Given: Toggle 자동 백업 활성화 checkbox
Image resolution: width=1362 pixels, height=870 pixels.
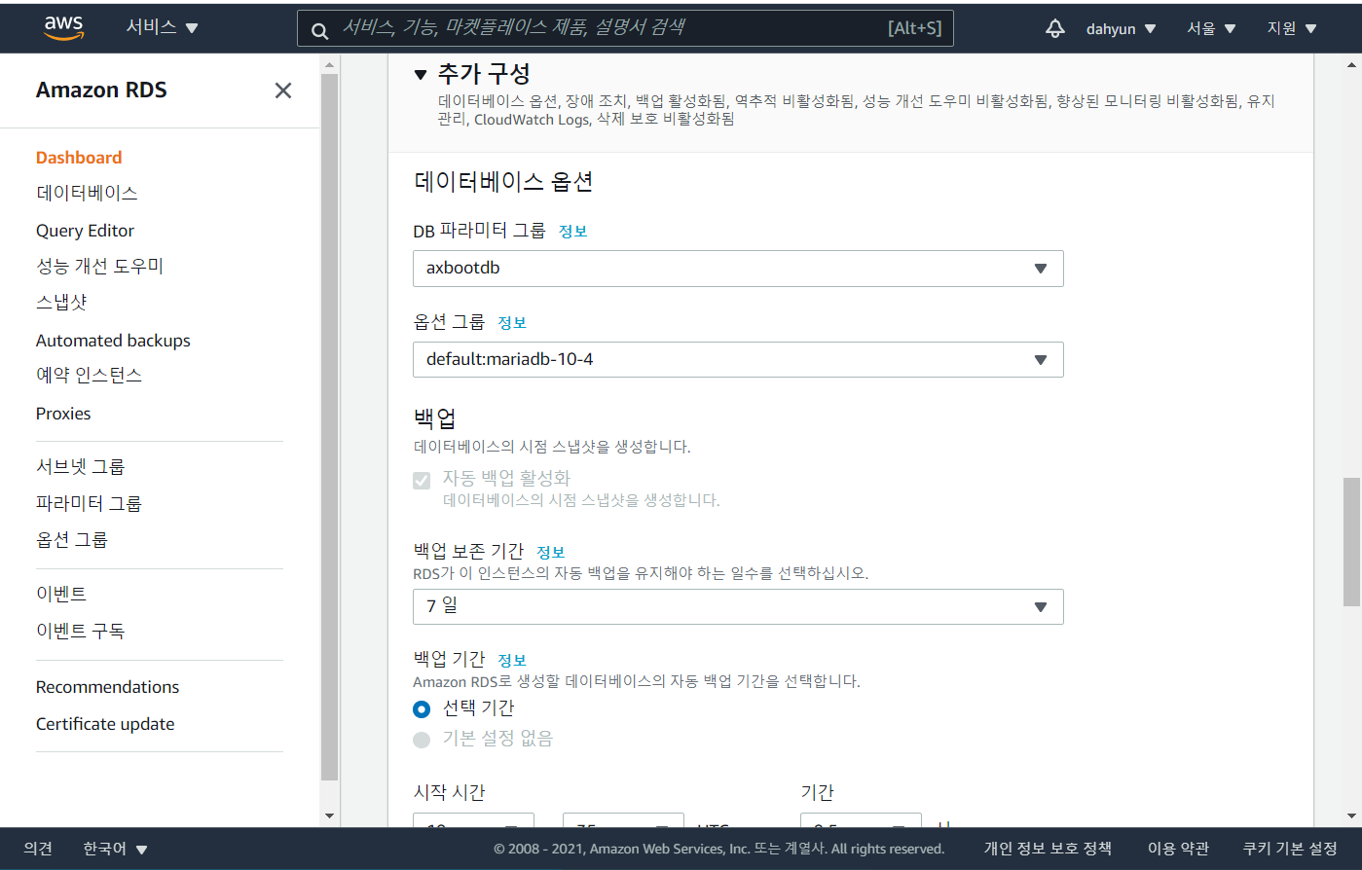Looking at the screenshot, I should [x=422, y=480].
